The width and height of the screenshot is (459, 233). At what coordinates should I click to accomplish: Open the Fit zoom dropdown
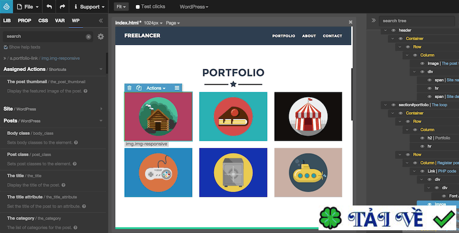coord(121,6)
